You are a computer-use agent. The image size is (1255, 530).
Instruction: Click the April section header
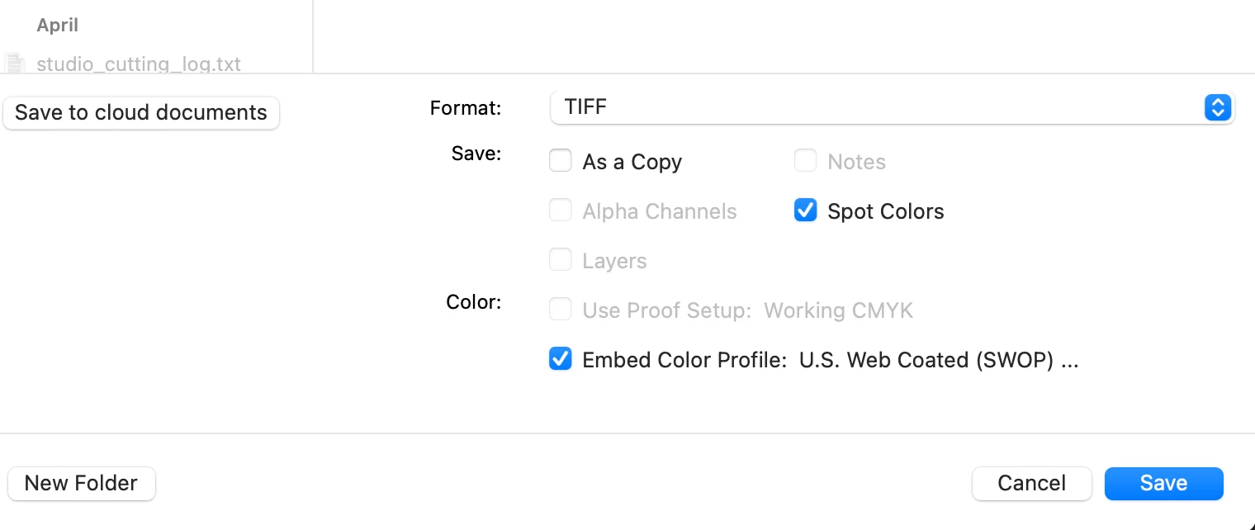pos(58,26)
